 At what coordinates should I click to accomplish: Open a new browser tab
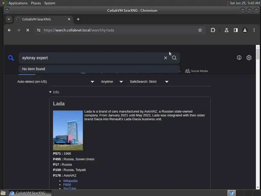(78, 19)
